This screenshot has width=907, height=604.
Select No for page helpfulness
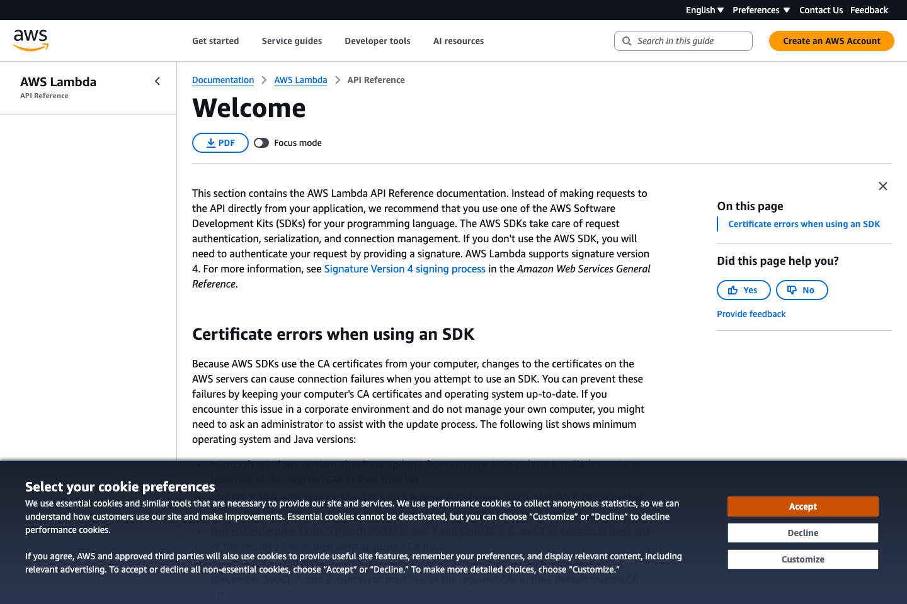point(802,289)
